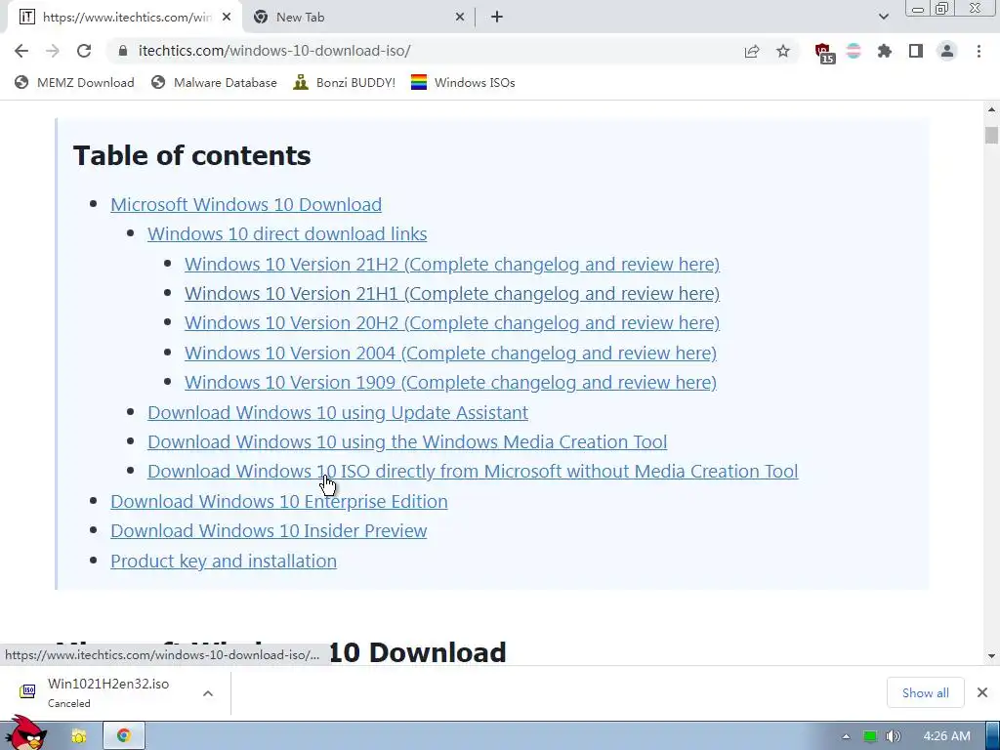The height and width of the screenshot is (750, 1000).
Task: Close the New Tab tab
Action: coord(460,18)
